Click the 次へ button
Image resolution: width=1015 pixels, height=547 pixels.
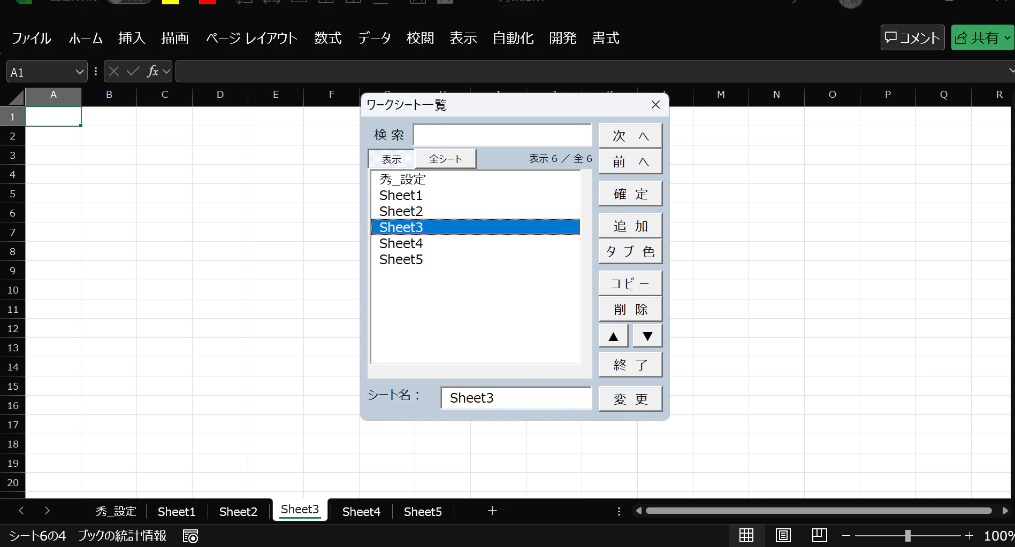630,136
